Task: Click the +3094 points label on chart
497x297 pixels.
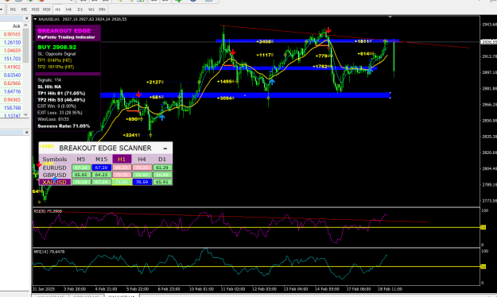Action: click(225, 98)
